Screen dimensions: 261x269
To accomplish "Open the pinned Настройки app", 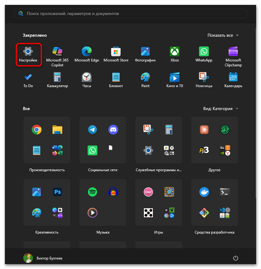I will click(x=28, y=54).
